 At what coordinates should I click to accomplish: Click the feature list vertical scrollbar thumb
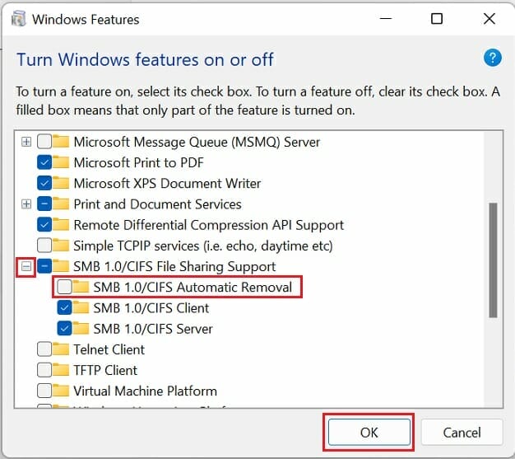tap(493, 260)
